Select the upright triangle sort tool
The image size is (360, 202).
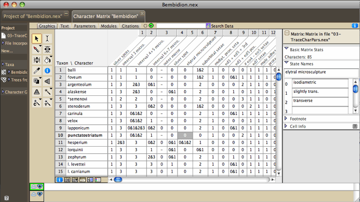37,92
